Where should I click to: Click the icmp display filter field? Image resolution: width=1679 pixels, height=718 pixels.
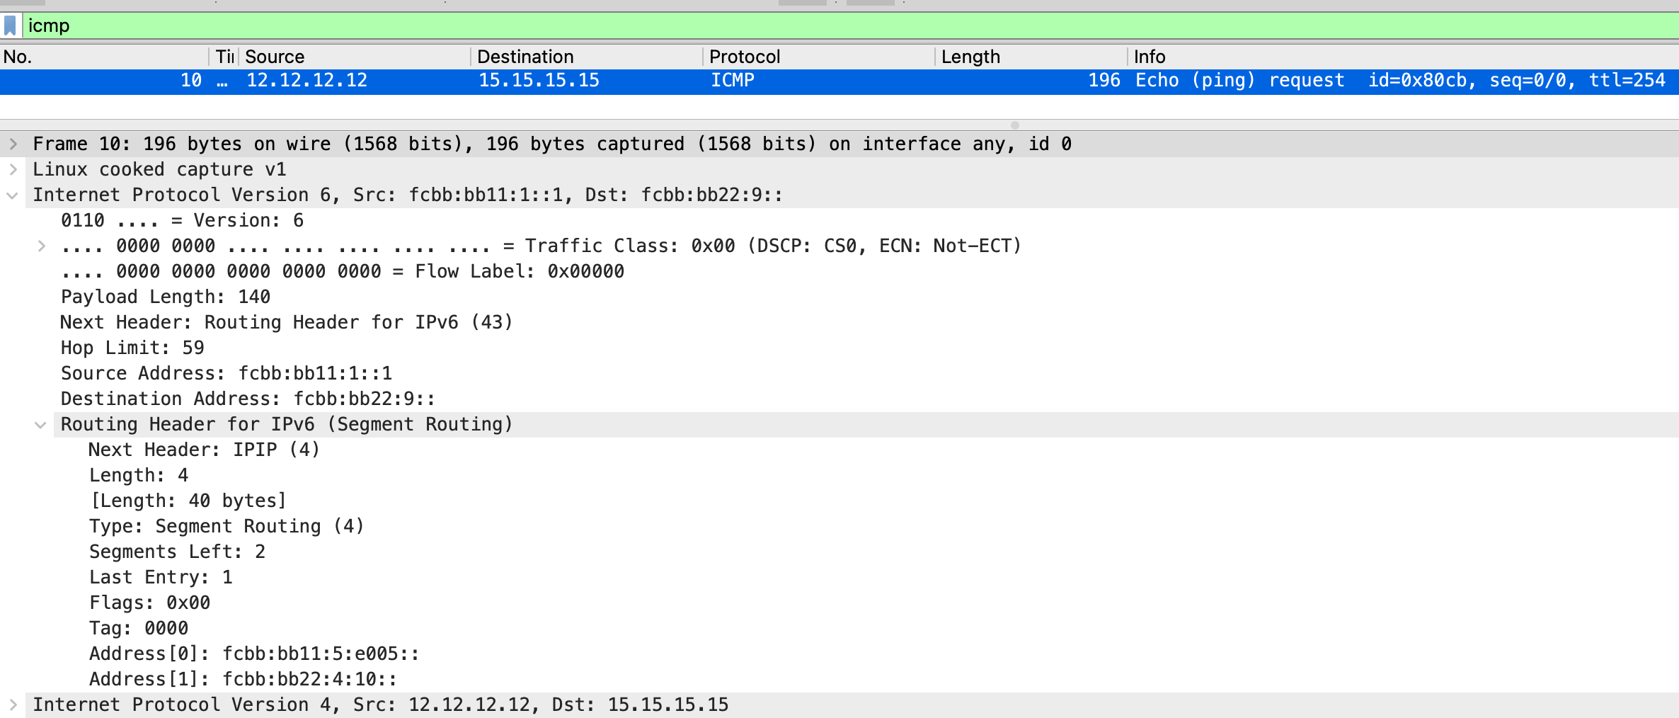849,26
